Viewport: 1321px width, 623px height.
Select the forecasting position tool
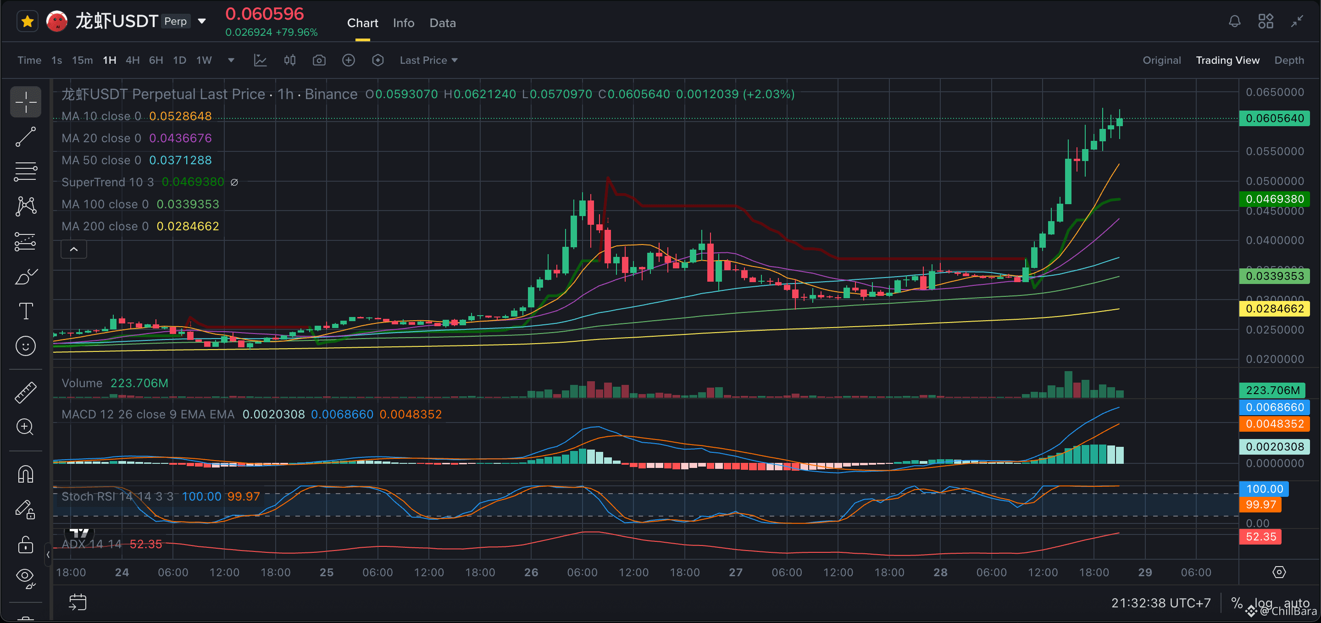(x=26, y=241)
